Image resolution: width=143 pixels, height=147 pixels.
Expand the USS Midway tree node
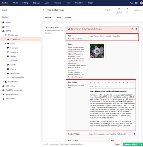point(1,86)
